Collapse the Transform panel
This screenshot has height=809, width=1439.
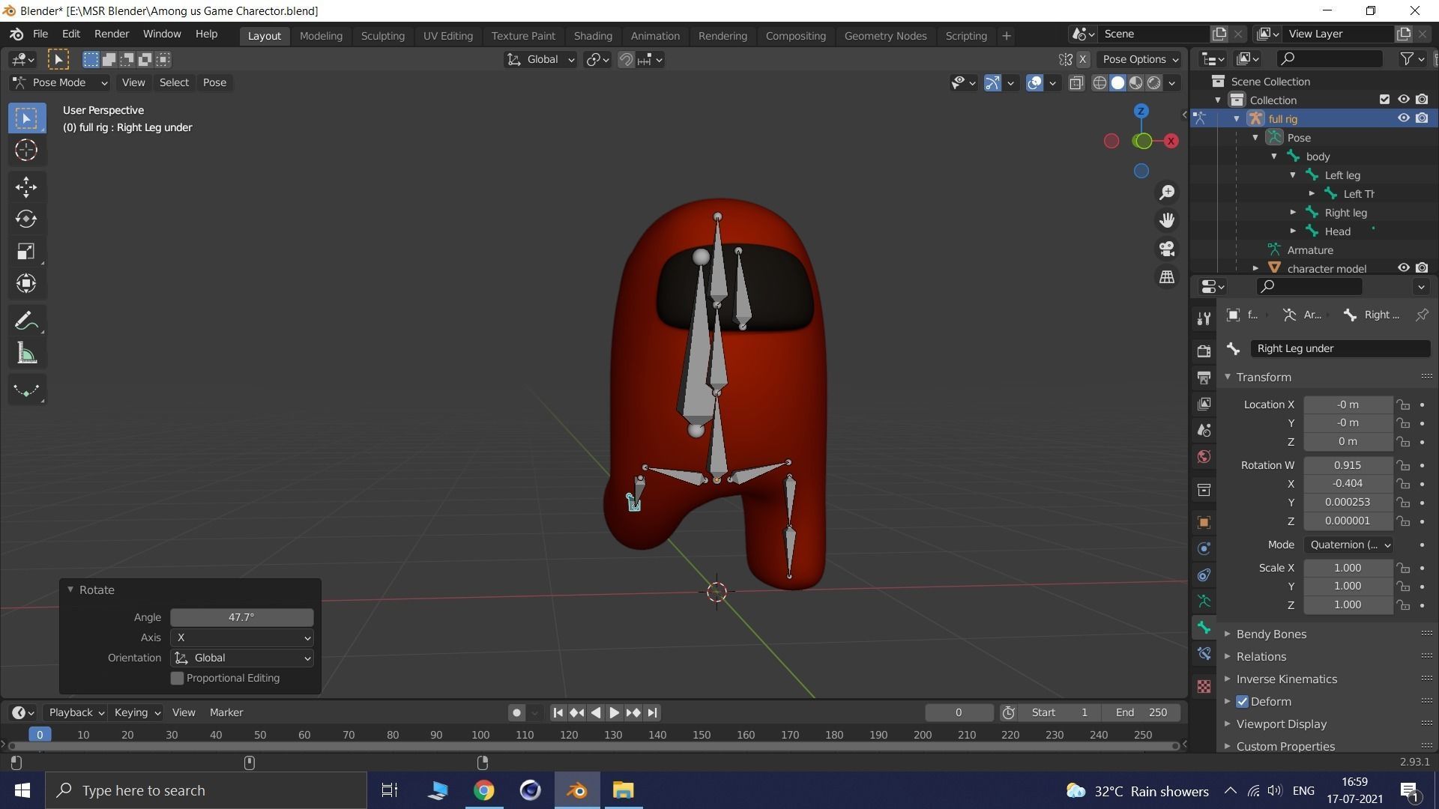tap(1264, 377)
